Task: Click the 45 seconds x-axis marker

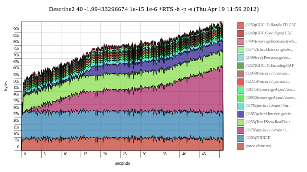Action: click(x=204, y=154)
